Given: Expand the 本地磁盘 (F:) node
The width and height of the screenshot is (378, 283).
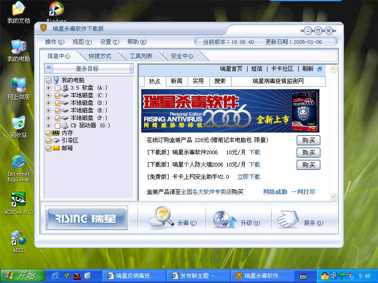Looking at the screenshot, I should [x=49, y=118].
